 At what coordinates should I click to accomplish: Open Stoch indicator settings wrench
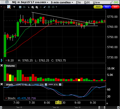pos(29,85)
